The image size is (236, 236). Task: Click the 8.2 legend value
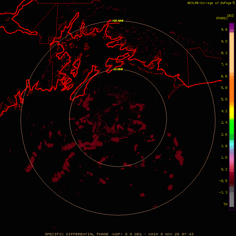(x=224, y=53)
